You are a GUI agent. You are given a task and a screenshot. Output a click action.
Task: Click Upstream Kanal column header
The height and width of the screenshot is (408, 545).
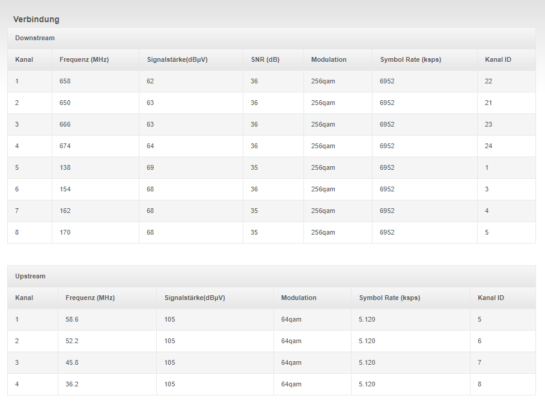coord(24,298)
